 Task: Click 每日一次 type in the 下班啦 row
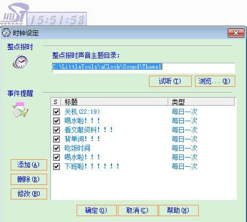click(184, 166)
